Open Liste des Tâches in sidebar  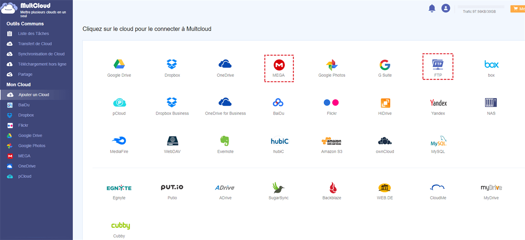34,34
